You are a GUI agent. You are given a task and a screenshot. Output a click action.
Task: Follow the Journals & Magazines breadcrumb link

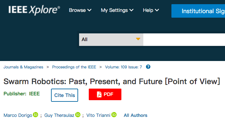tap(23, 67)
